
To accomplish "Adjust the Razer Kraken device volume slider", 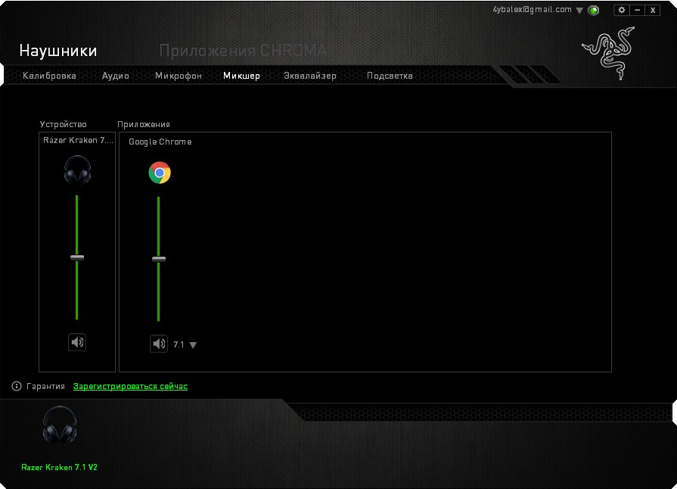I will [77, 257].
